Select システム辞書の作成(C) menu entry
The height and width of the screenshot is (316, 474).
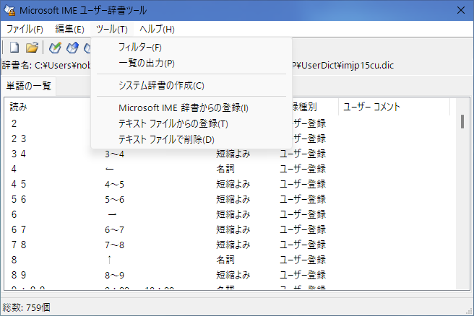191,85
